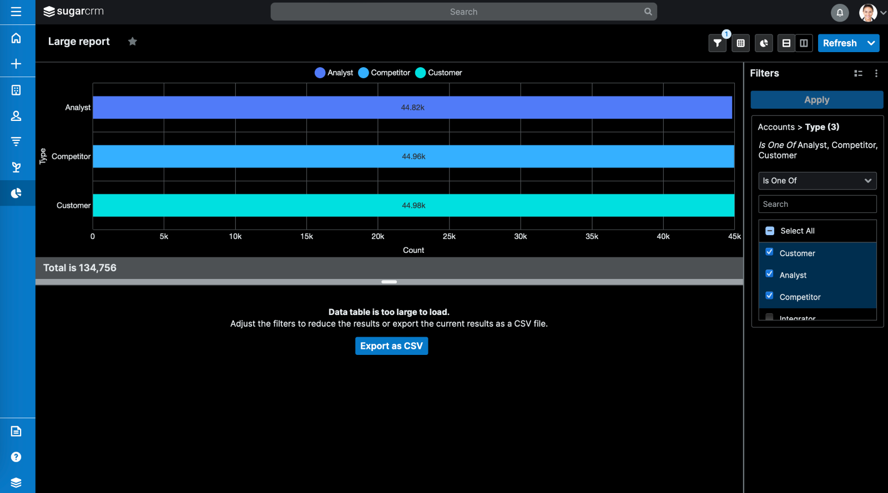Click the Analyst legend color swatch

(x=320, y=73)
